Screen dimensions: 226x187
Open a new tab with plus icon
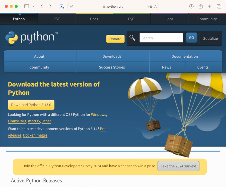point(210,6)
